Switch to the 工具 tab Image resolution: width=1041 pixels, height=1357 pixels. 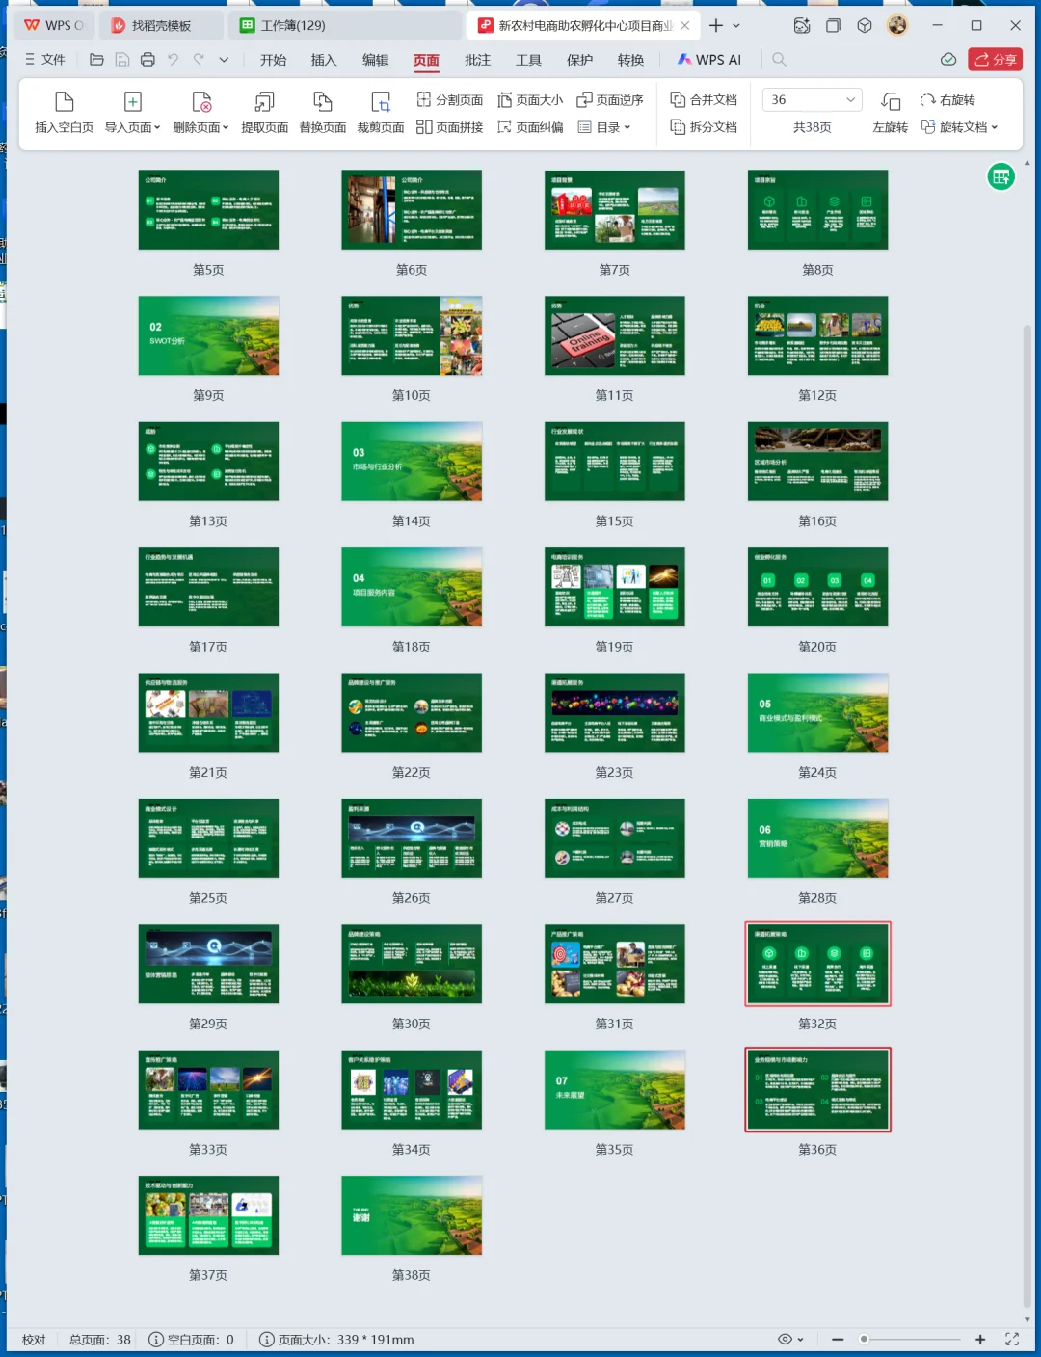(x=528, y=60)
